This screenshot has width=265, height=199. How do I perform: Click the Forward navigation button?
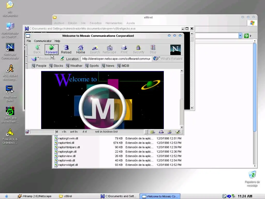coord(51,49)
